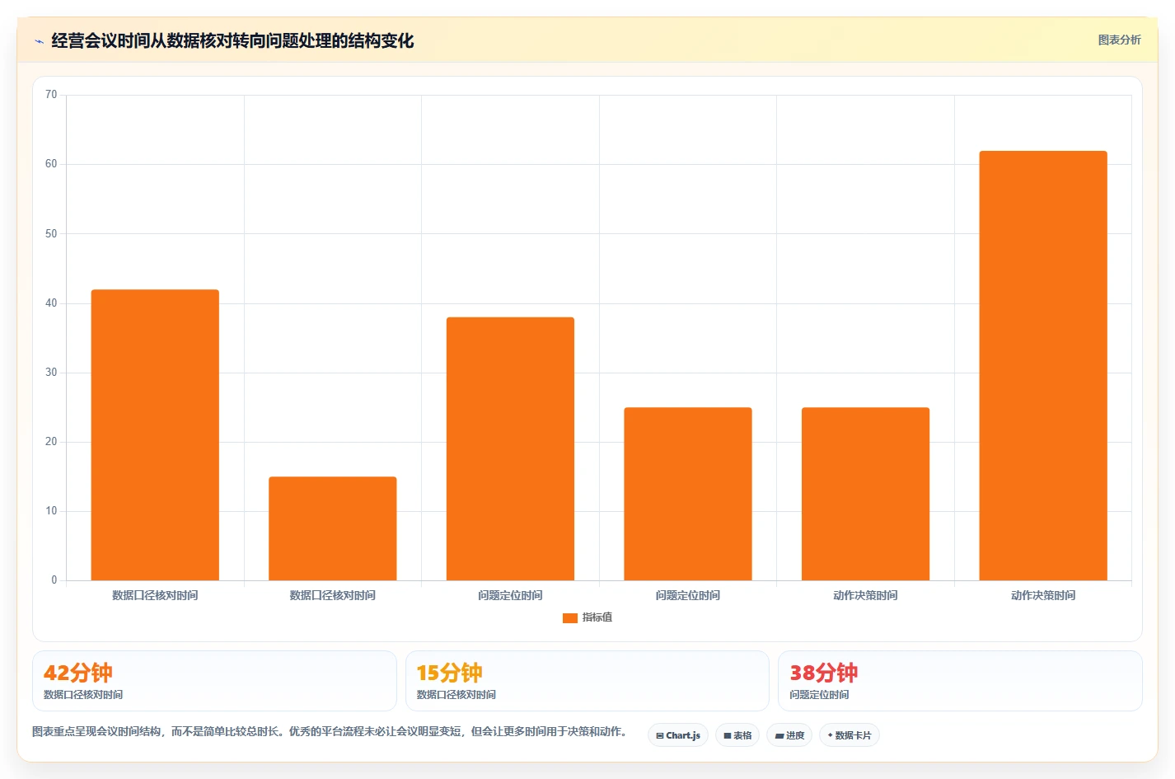Image resolution: width=1175 pixels, height=779 pixels.
Task: Select the 数据卡片 tag
Action: click(x=850, y=735)
